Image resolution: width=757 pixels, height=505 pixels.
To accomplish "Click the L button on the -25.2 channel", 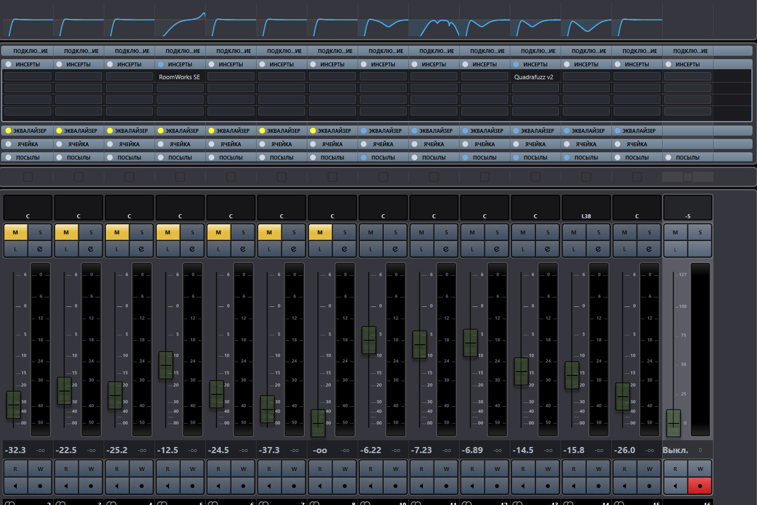I will click(117, 249).
